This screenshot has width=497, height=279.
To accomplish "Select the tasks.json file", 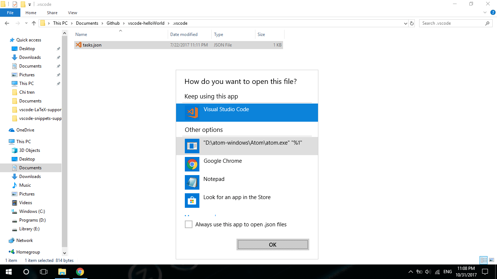I will click(178, 45).
